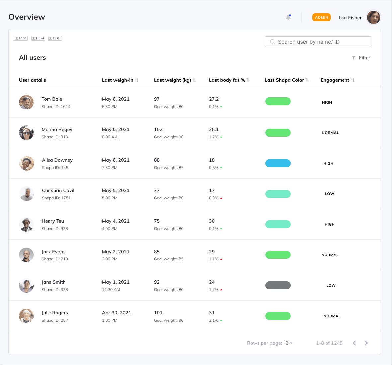Go to the next page of users
Image resolution: width=392 pixels, height=365 pixels.
(366, 343)
